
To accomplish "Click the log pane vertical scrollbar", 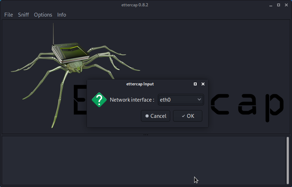I will (288, 161).
